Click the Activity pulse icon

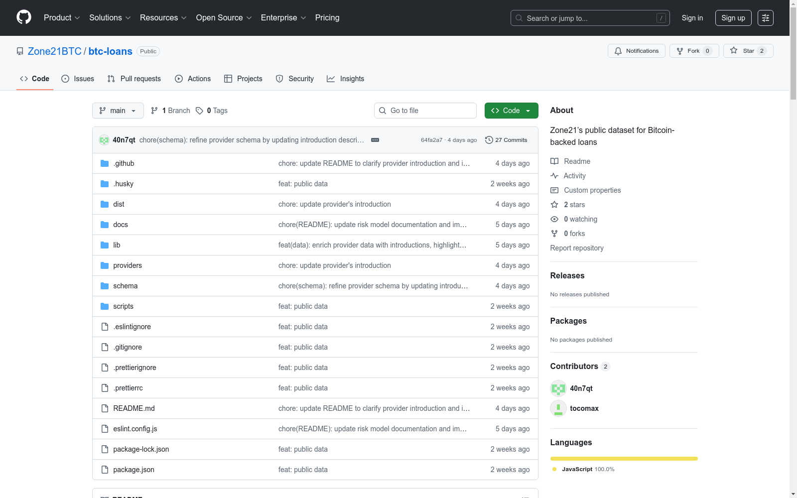(554, 176)
